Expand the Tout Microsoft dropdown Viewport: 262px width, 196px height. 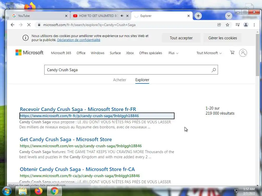209,53
